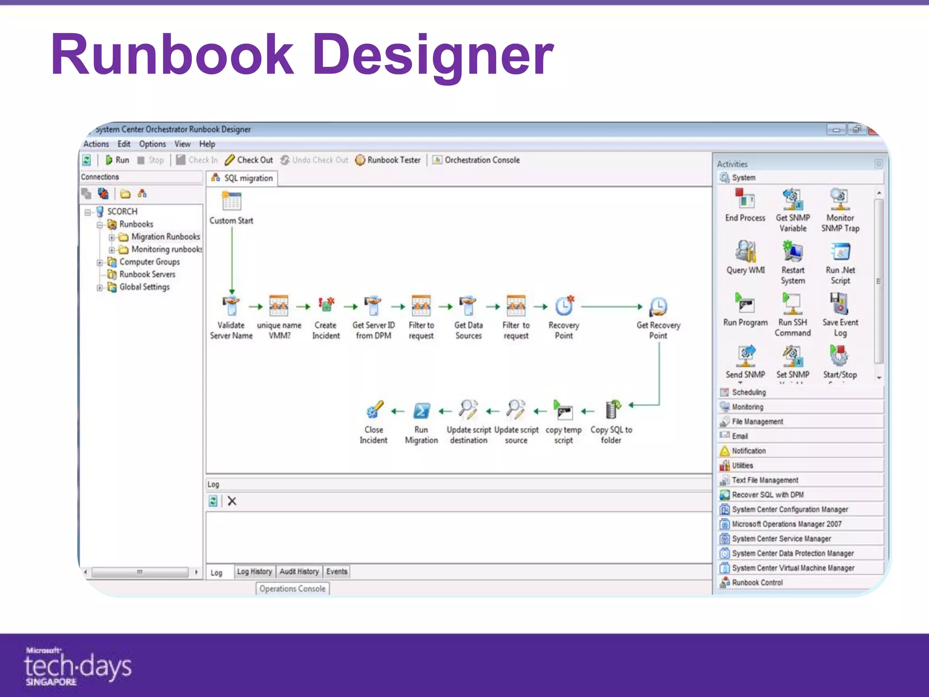Image resolution: width=929 pixels, height=697 pixels.
Task: Click the Check Out toolbar button
Action: tap(249, 160)
